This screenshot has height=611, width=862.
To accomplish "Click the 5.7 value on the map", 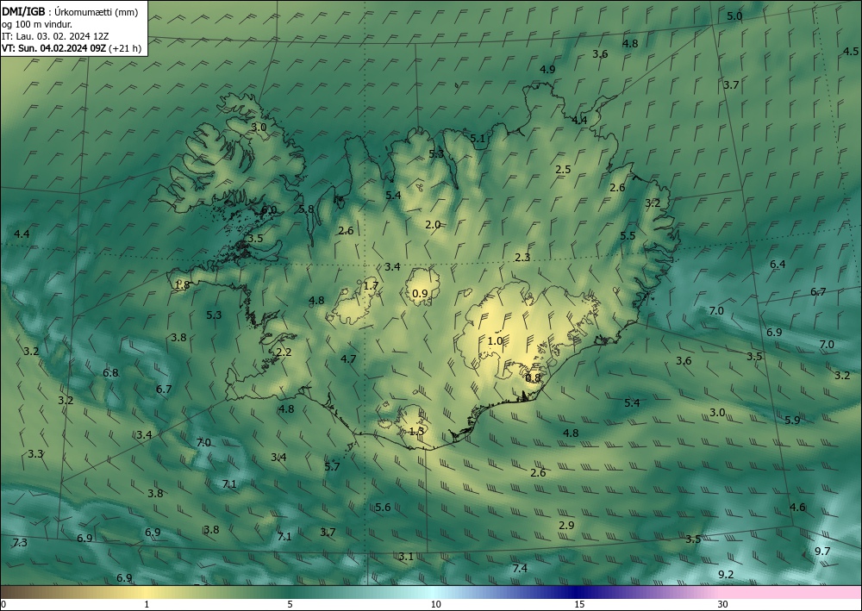I will coord(332,466).
